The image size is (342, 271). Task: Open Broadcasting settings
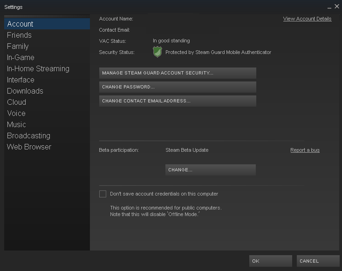47,135
